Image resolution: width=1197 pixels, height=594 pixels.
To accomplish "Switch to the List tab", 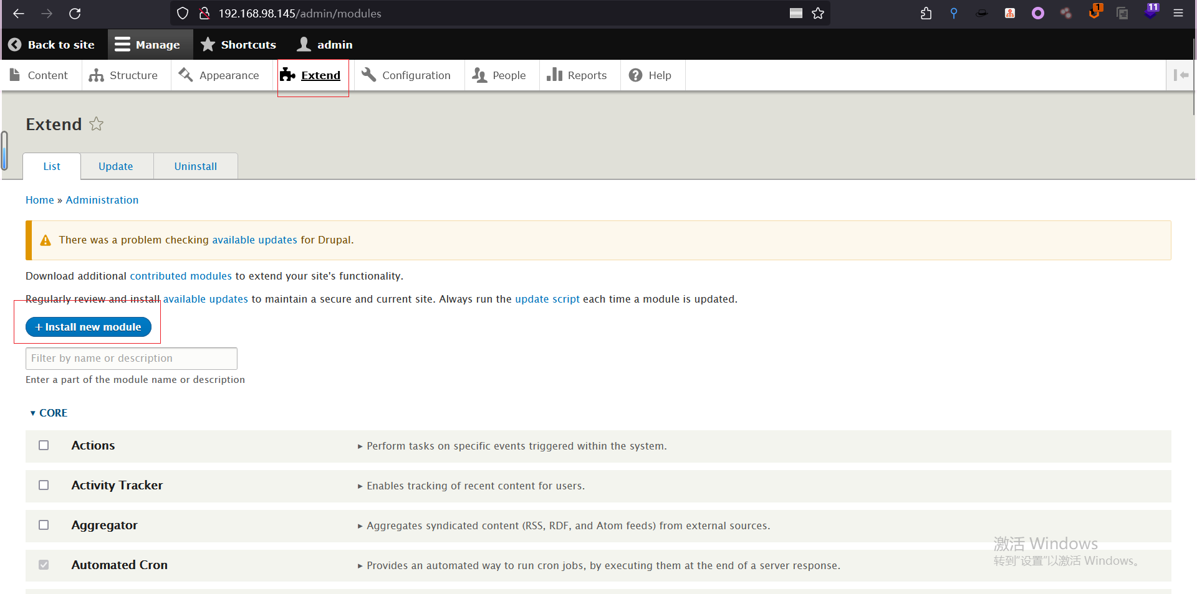I will click(x=52, y=166).
